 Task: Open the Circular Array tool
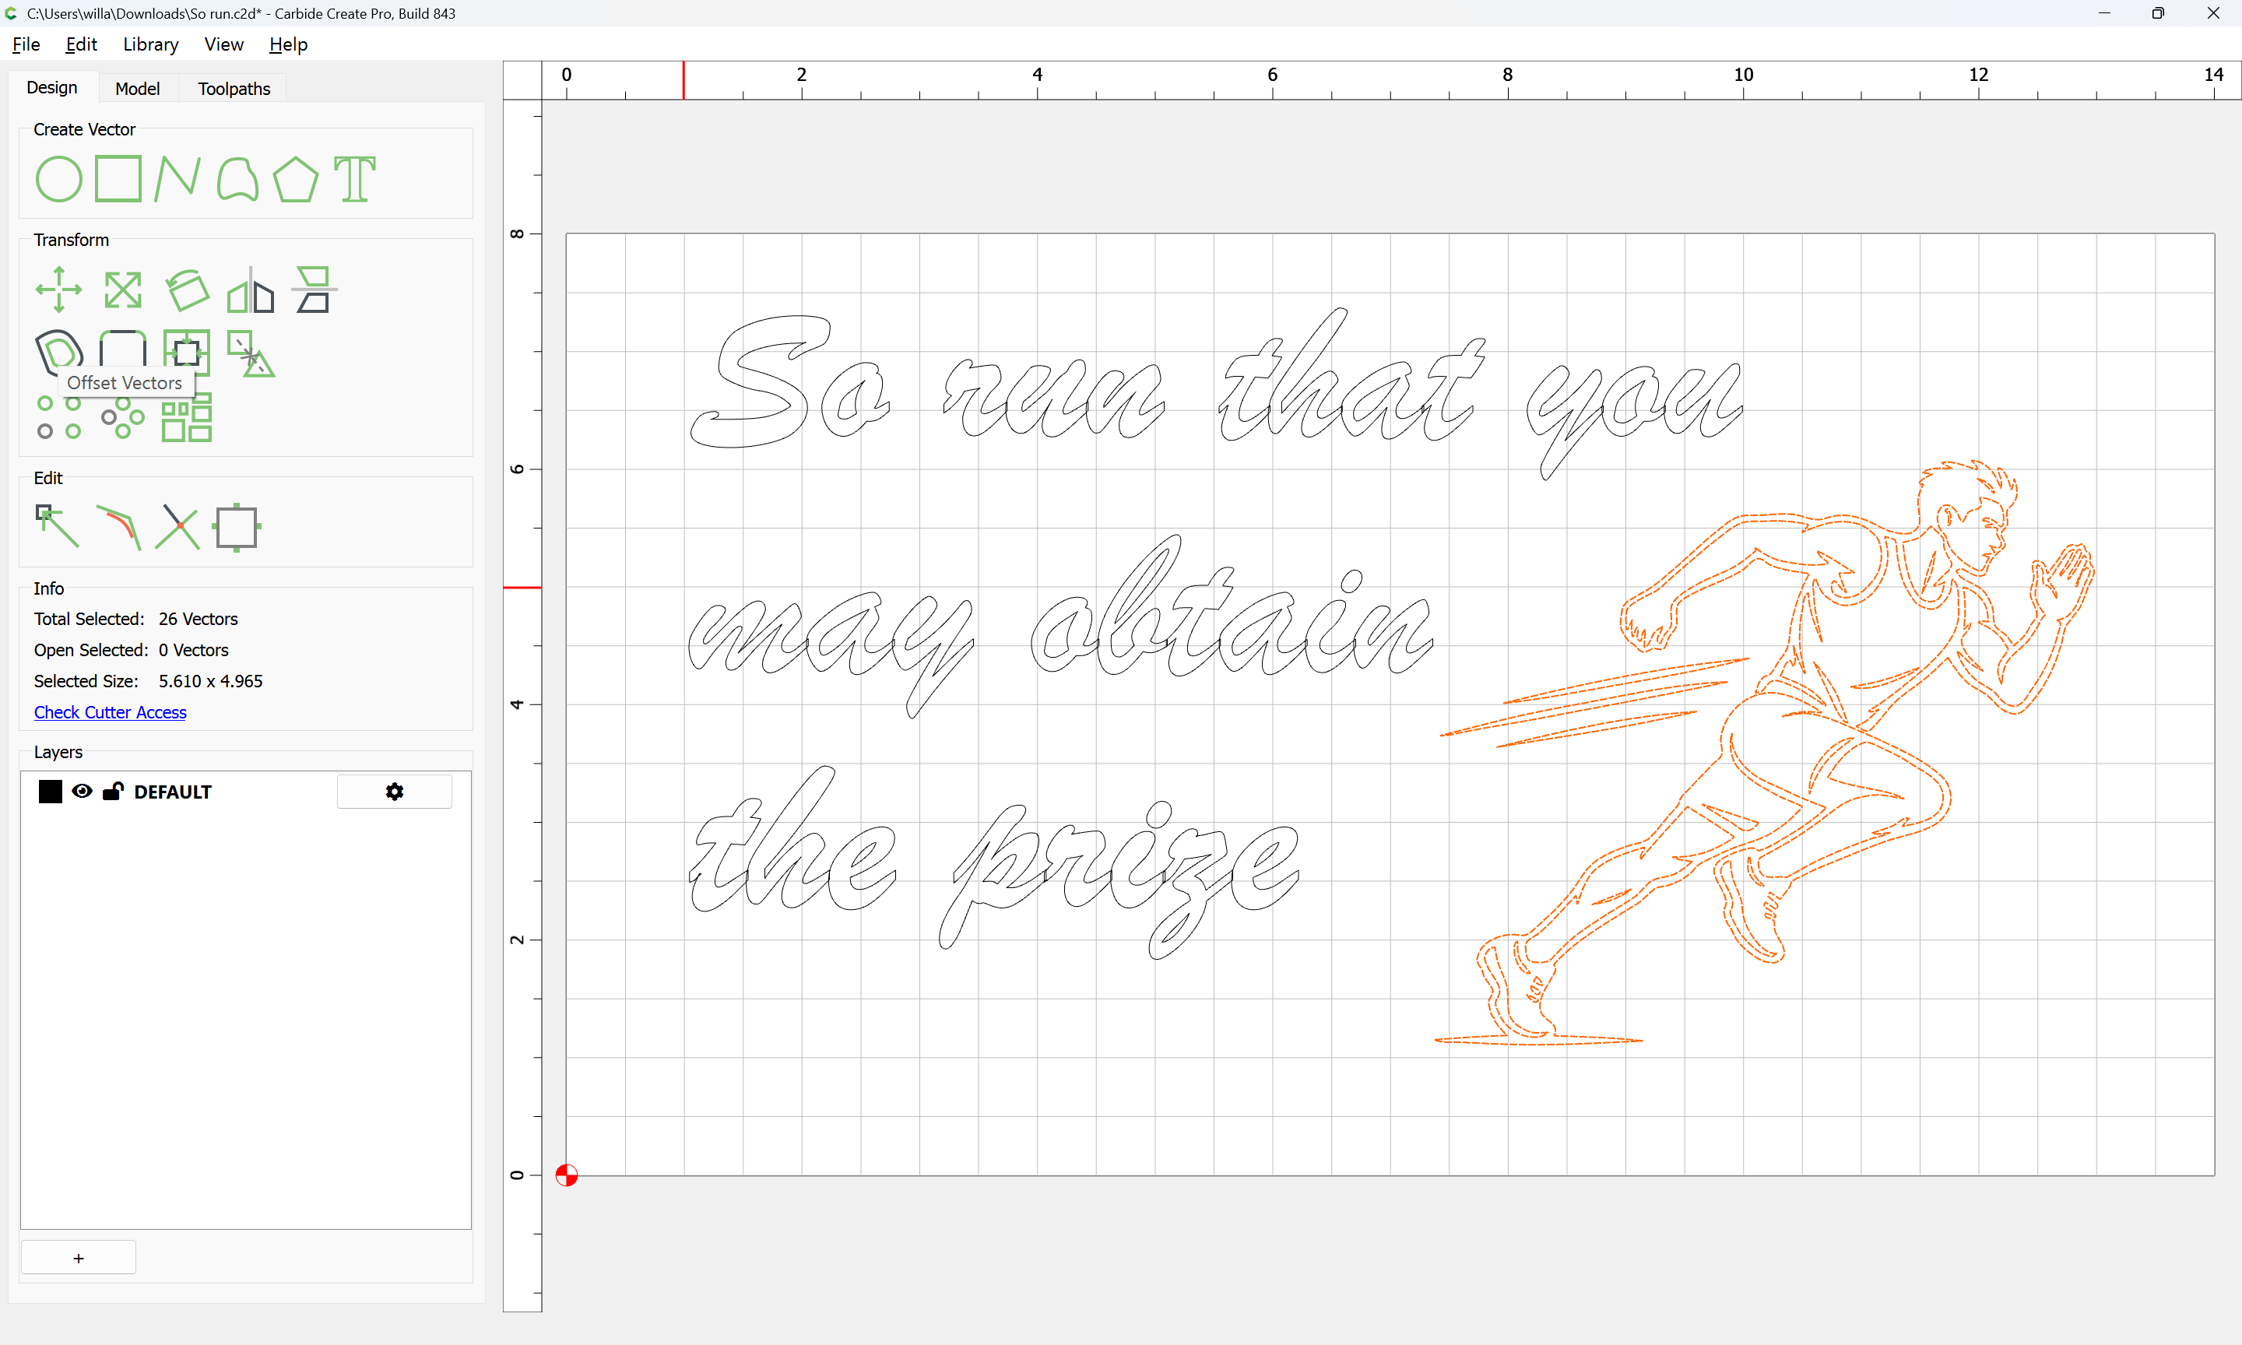[122, 419]
